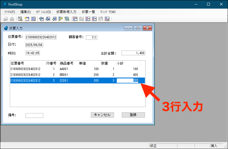Select the 伝票新規入力 menu item
The image size is (228, 149).
(x=66, y=12)
